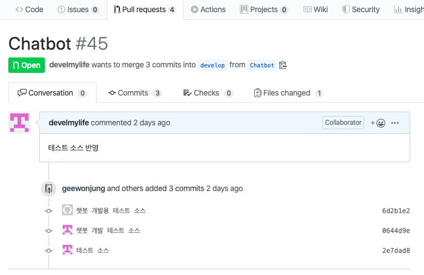Click develmylife's large pink avatar
The width and height of the screenshot is (424, 275).
coord(19,123)
